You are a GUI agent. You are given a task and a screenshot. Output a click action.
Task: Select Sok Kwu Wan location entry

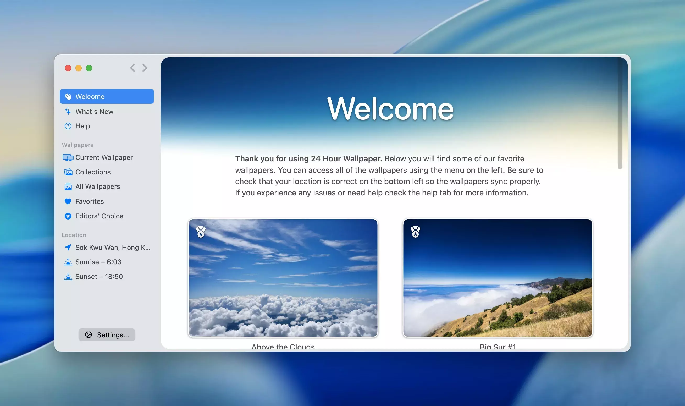(x=113, y=247)
